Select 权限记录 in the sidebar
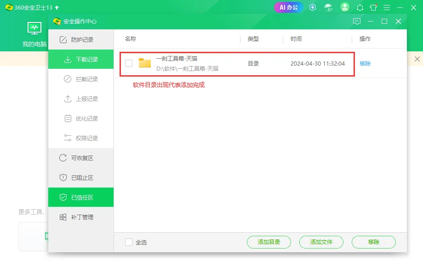 tap(81, 138)
